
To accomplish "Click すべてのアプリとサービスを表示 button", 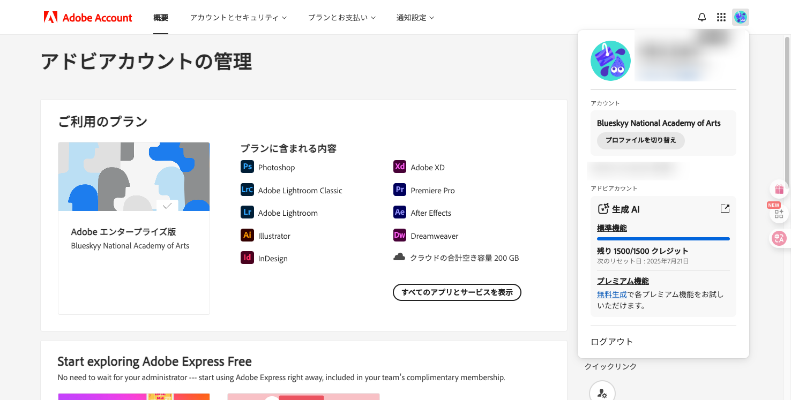I will (457, 292).
